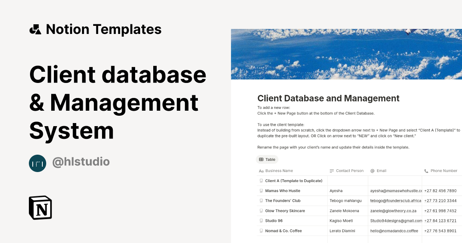
Task: Open email link hello@nomadandco.coffee
Action: pos(394,231)
